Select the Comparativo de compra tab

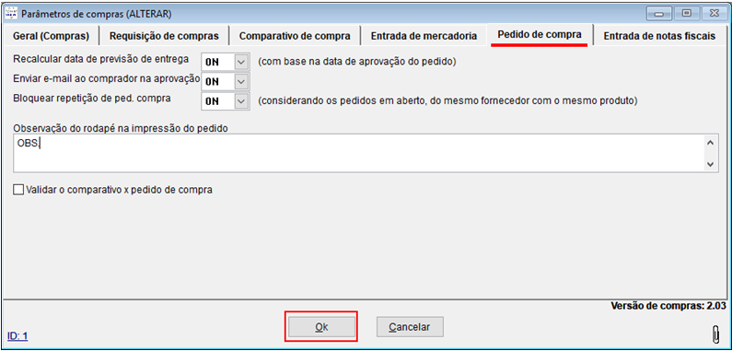(295, 36)
